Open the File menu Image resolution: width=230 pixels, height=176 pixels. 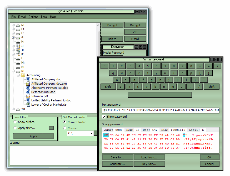[x=13, y=17]
